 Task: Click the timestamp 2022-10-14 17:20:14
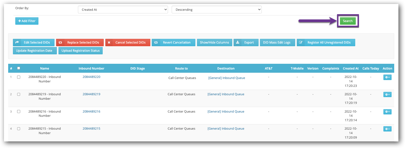tap(351, 116)
